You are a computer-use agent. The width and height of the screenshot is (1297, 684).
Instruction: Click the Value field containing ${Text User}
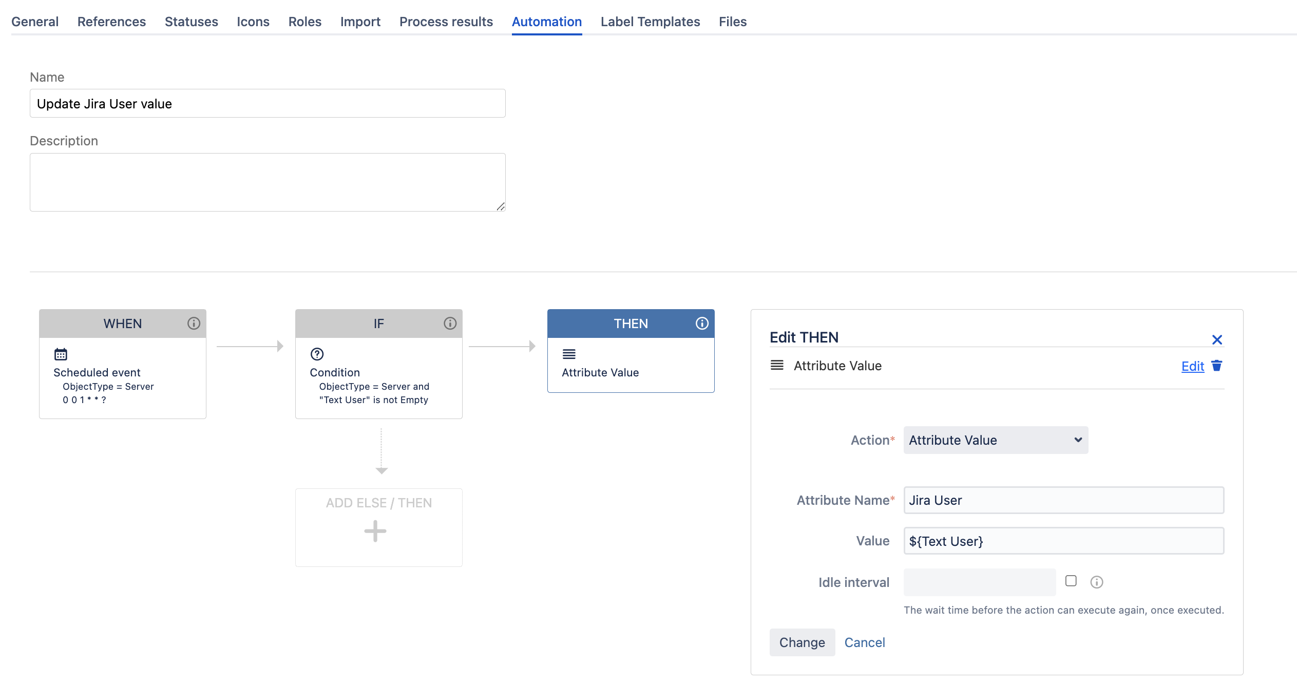1063,541
